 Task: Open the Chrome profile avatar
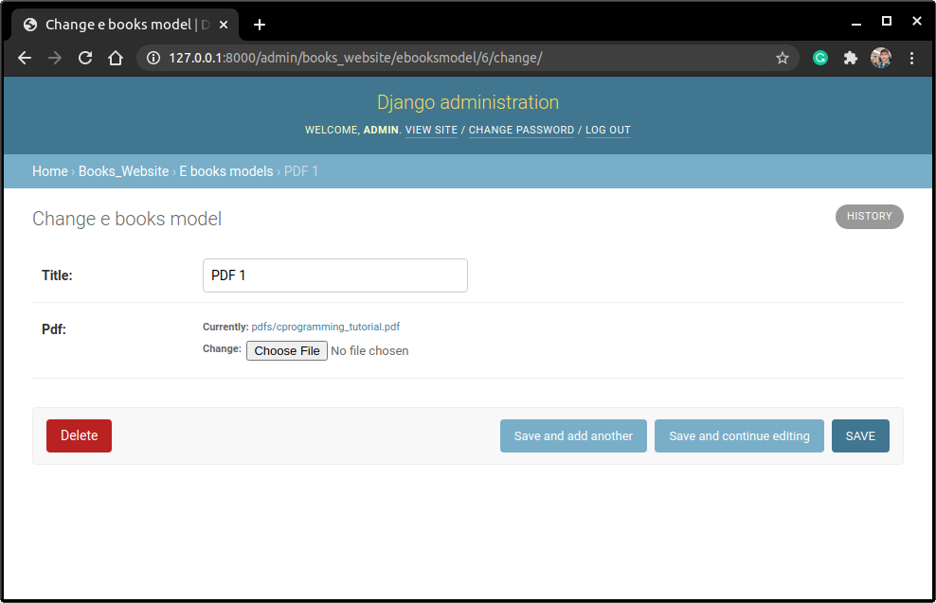pyautogui.click(x=881, y=58)
